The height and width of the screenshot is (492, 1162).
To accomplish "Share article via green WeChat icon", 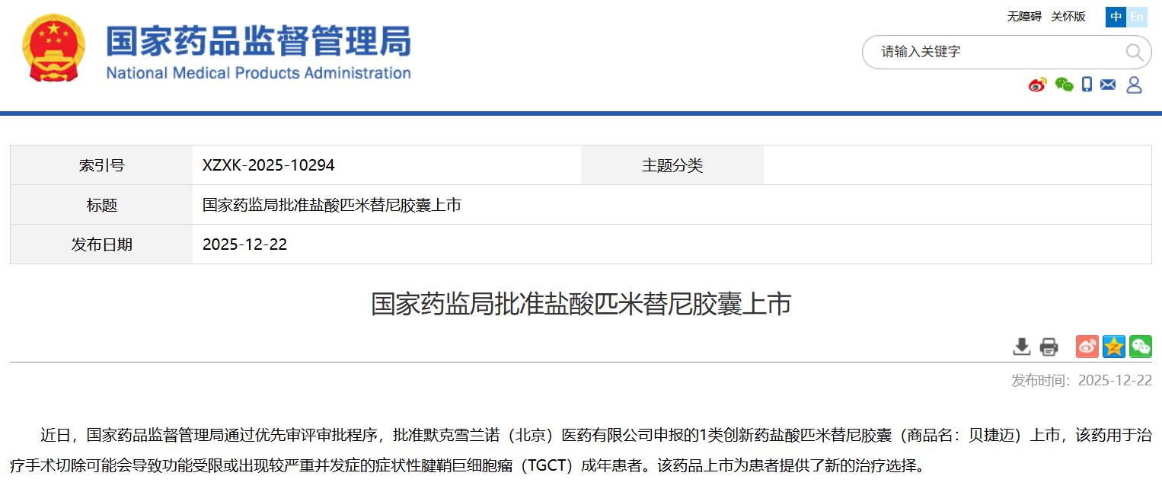I will 1140,347.
